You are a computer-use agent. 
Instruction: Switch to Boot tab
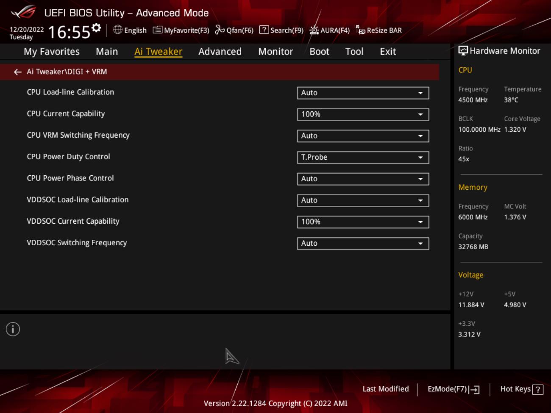click(319, 52)
